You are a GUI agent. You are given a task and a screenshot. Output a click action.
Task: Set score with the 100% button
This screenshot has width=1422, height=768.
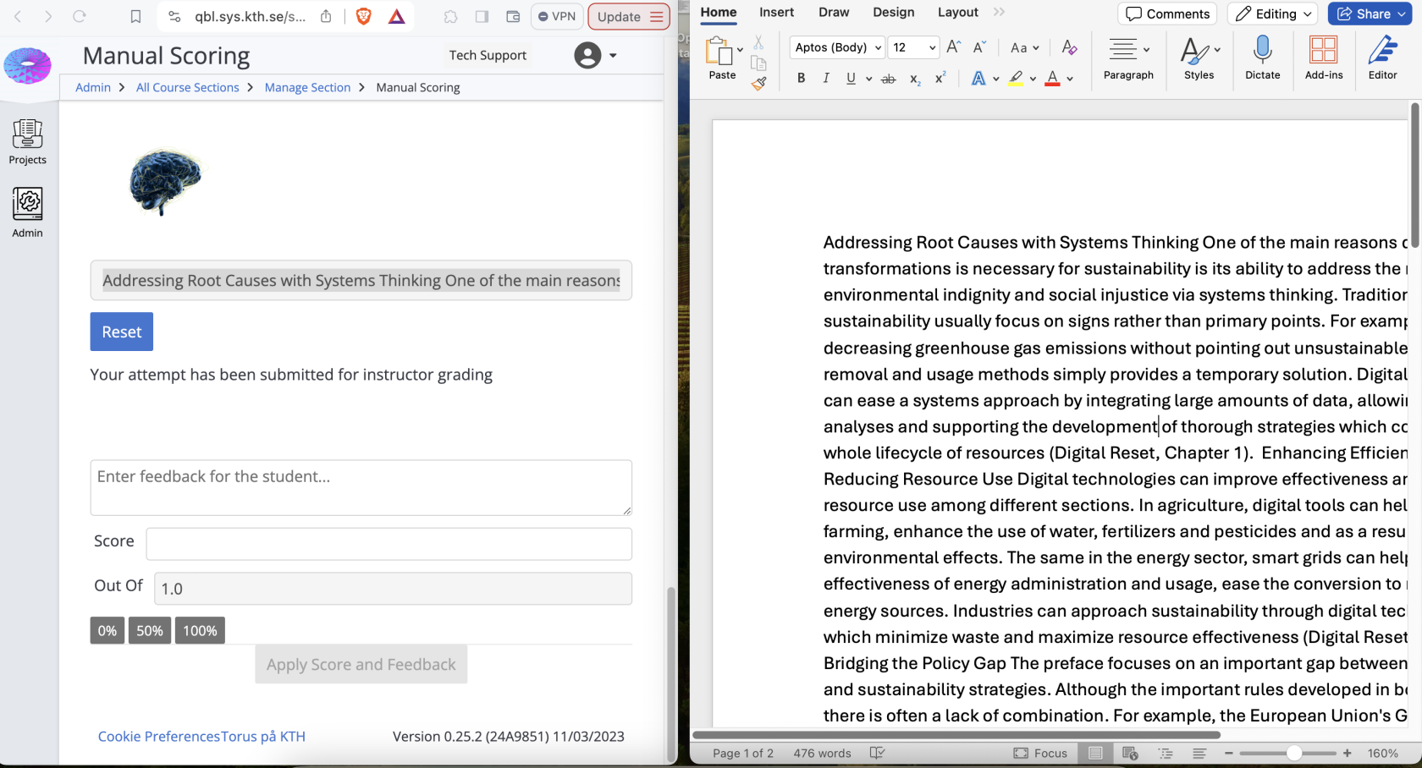[200, 630]
